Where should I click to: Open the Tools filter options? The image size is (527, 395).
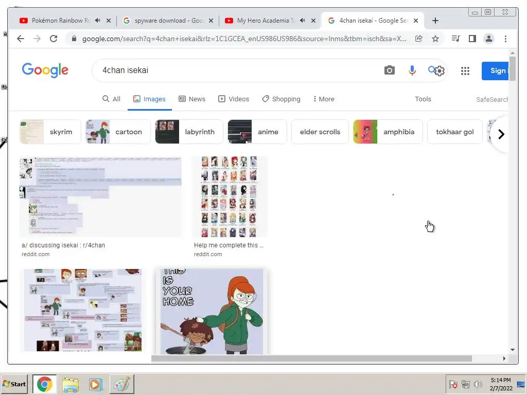coord(423,99)
